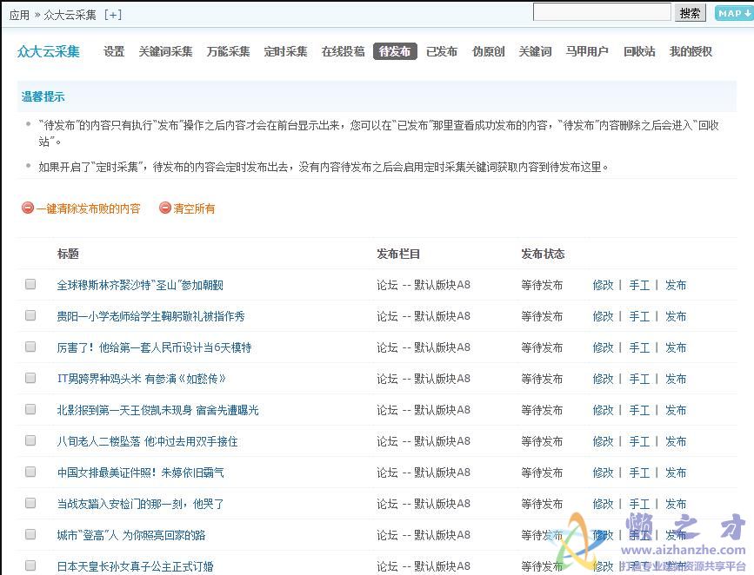Switch to the 已发布 tab

(x=441, y=51)
